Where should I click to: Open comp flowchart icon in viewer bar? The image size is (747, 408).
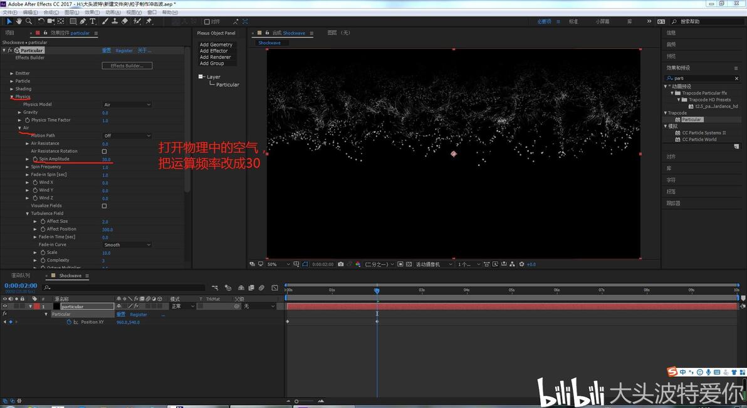pyautogui.click(x=512, y=264)
